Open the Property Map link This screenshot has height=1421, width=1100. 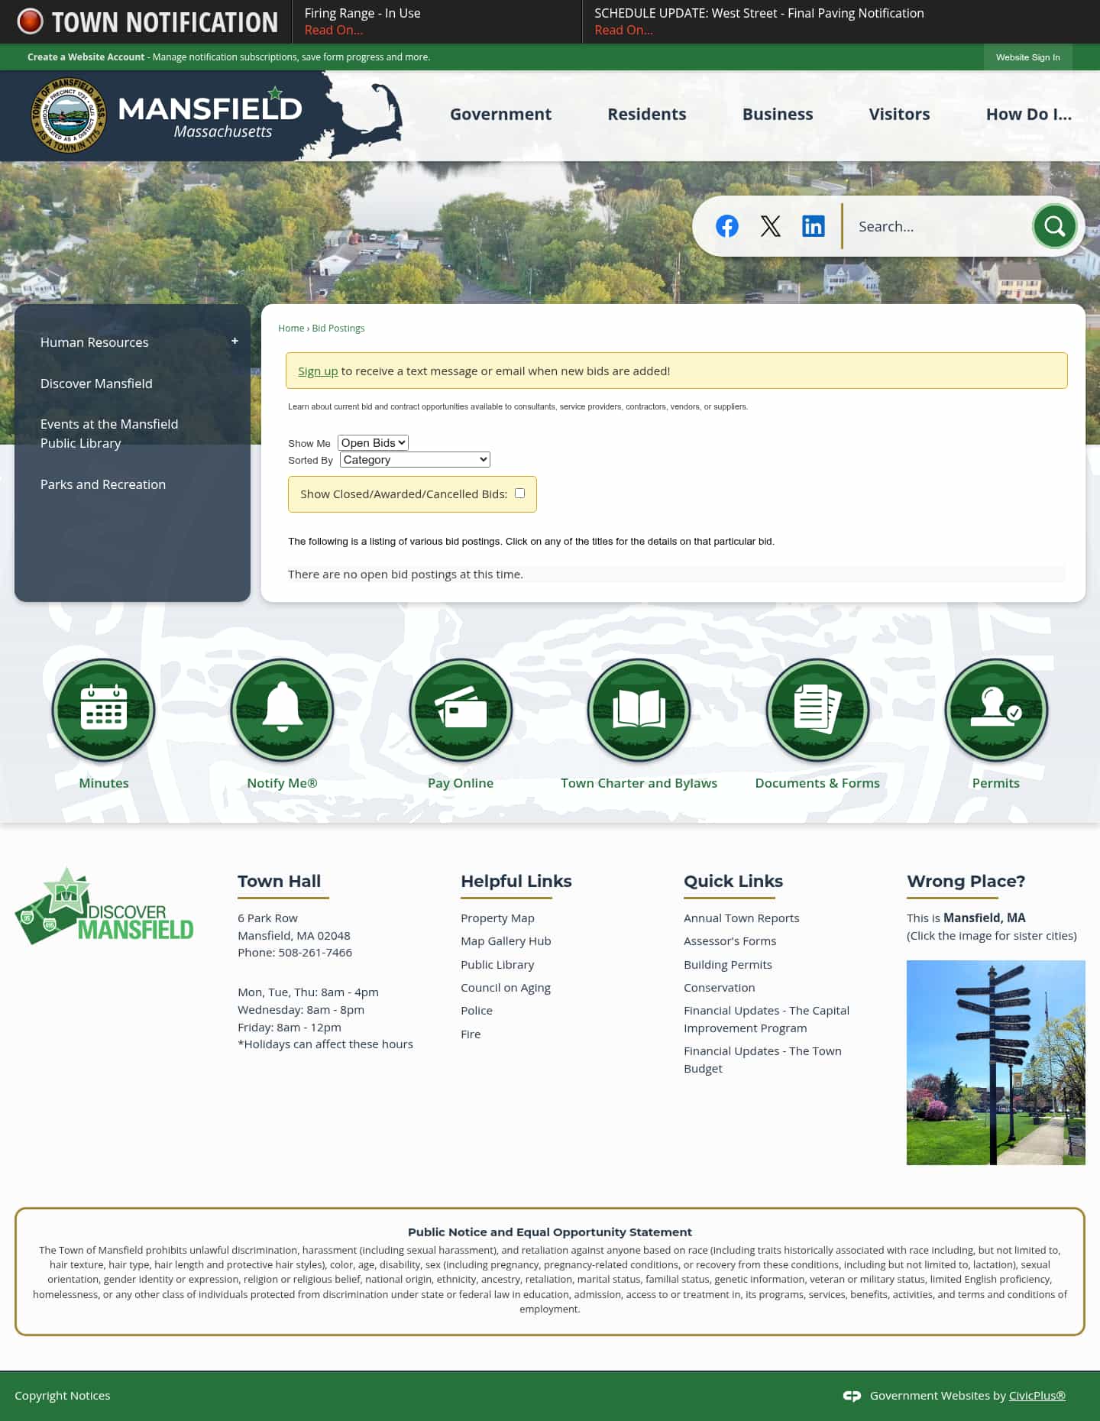pos(497,918)
